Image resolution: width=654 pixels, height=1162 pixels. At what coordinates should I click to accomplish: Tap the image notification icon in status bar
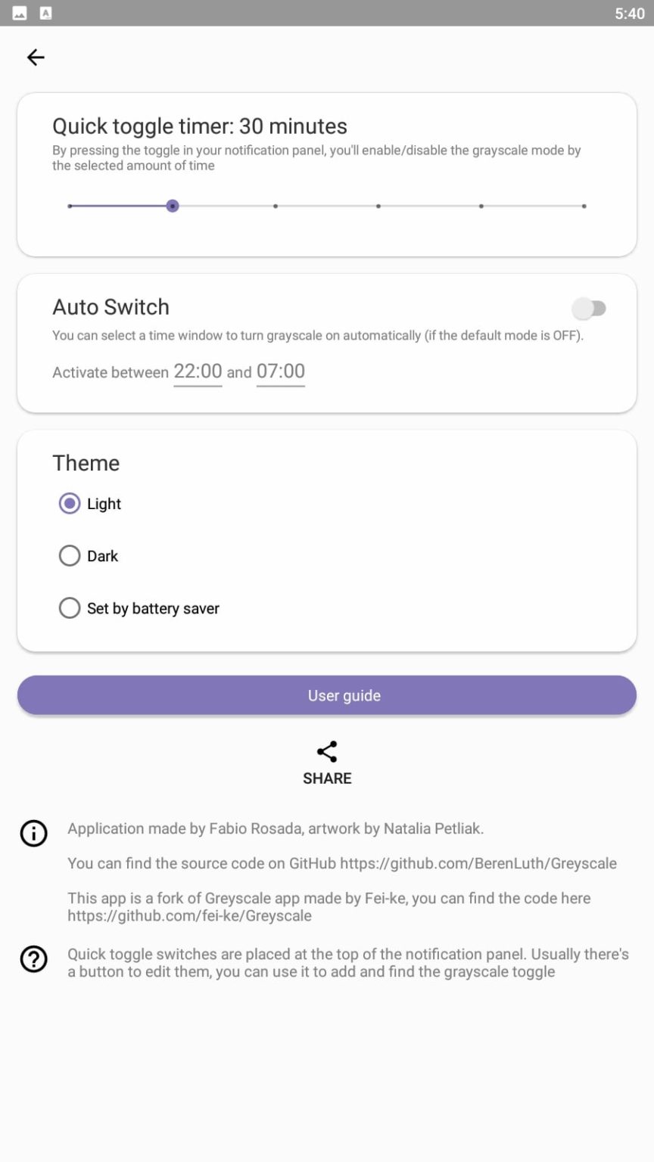pos(20,14)
